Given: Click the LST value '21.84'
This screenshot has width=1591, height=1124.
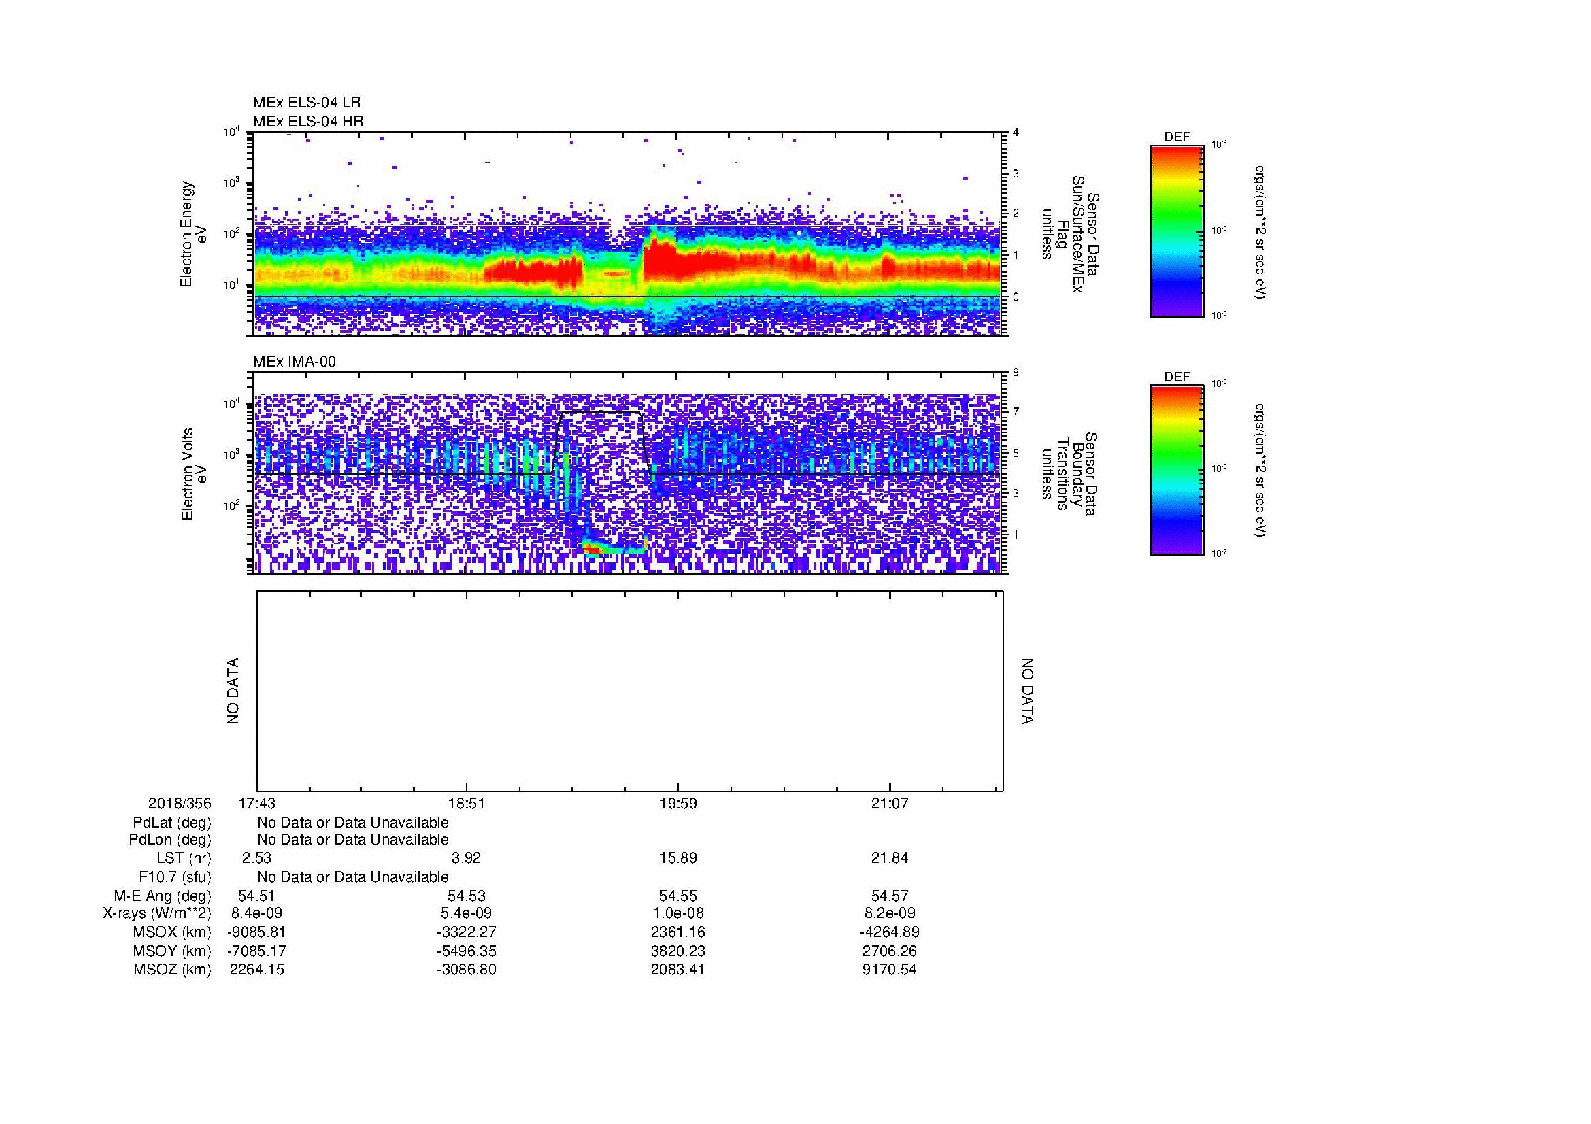Looking at the screenshot, I should point(890,858).
